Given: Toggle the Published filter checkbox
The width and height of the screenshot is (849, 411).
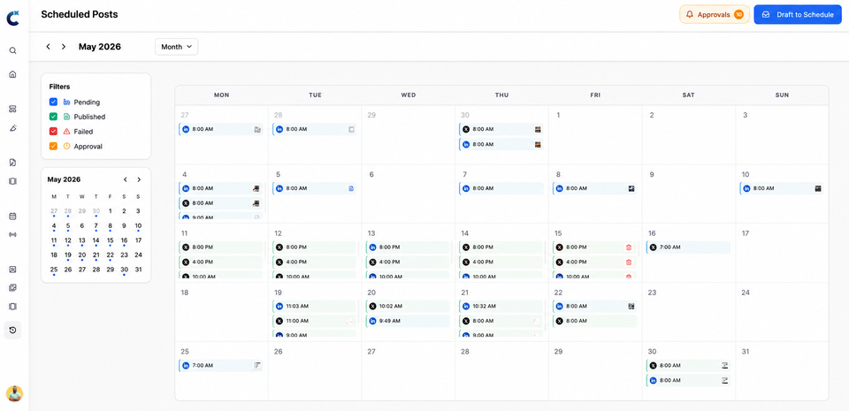Looking at the screenshot, I should pos(53,117).
